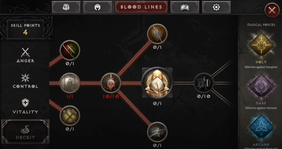This screenshot has height=149, width=282.
Task: Select the Control bloodline category
Action: pyautogui.click(x=25, y=81)
